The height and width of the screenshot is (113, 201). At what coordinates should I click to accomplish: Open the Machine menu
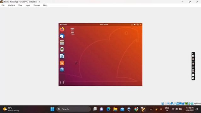pyautogui.click(x=11, y=5)
